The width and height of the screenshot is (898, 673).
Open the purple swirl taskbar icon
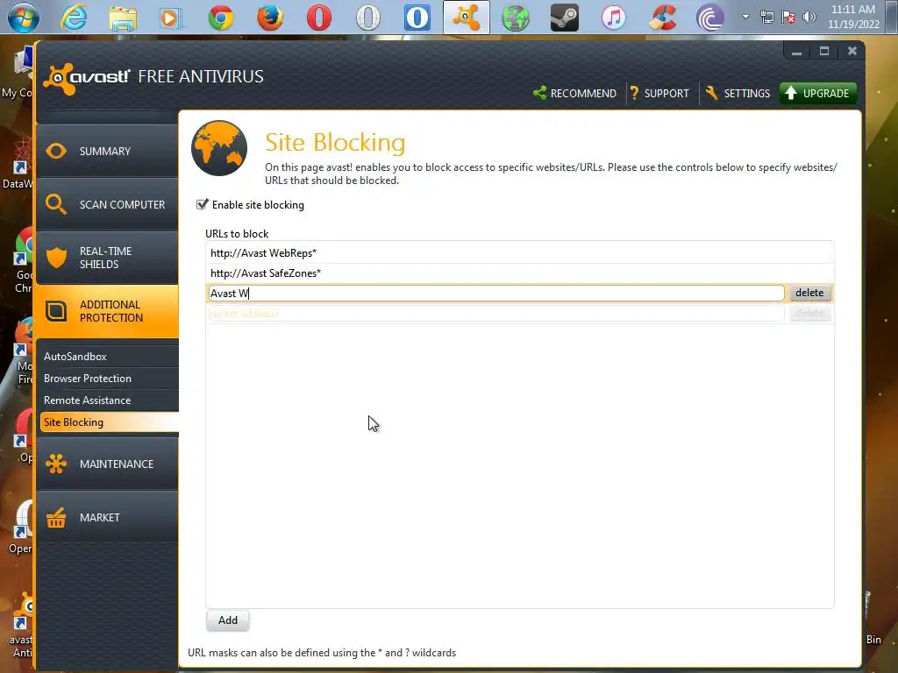point(710,18)
